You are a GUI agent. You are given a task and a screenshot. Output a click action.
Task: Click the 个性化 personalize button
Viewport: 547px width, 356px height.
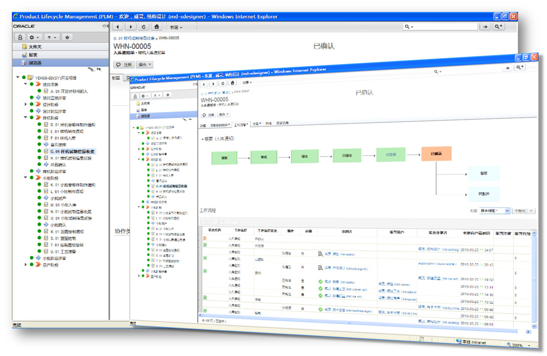(521, 211)
